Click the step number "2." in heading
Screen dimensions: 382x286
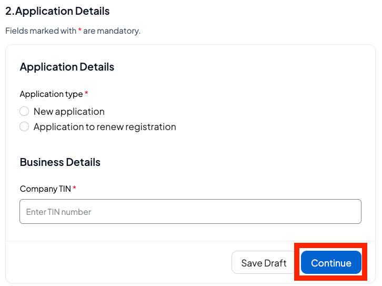pyautogui.click(x=10, y=11)
